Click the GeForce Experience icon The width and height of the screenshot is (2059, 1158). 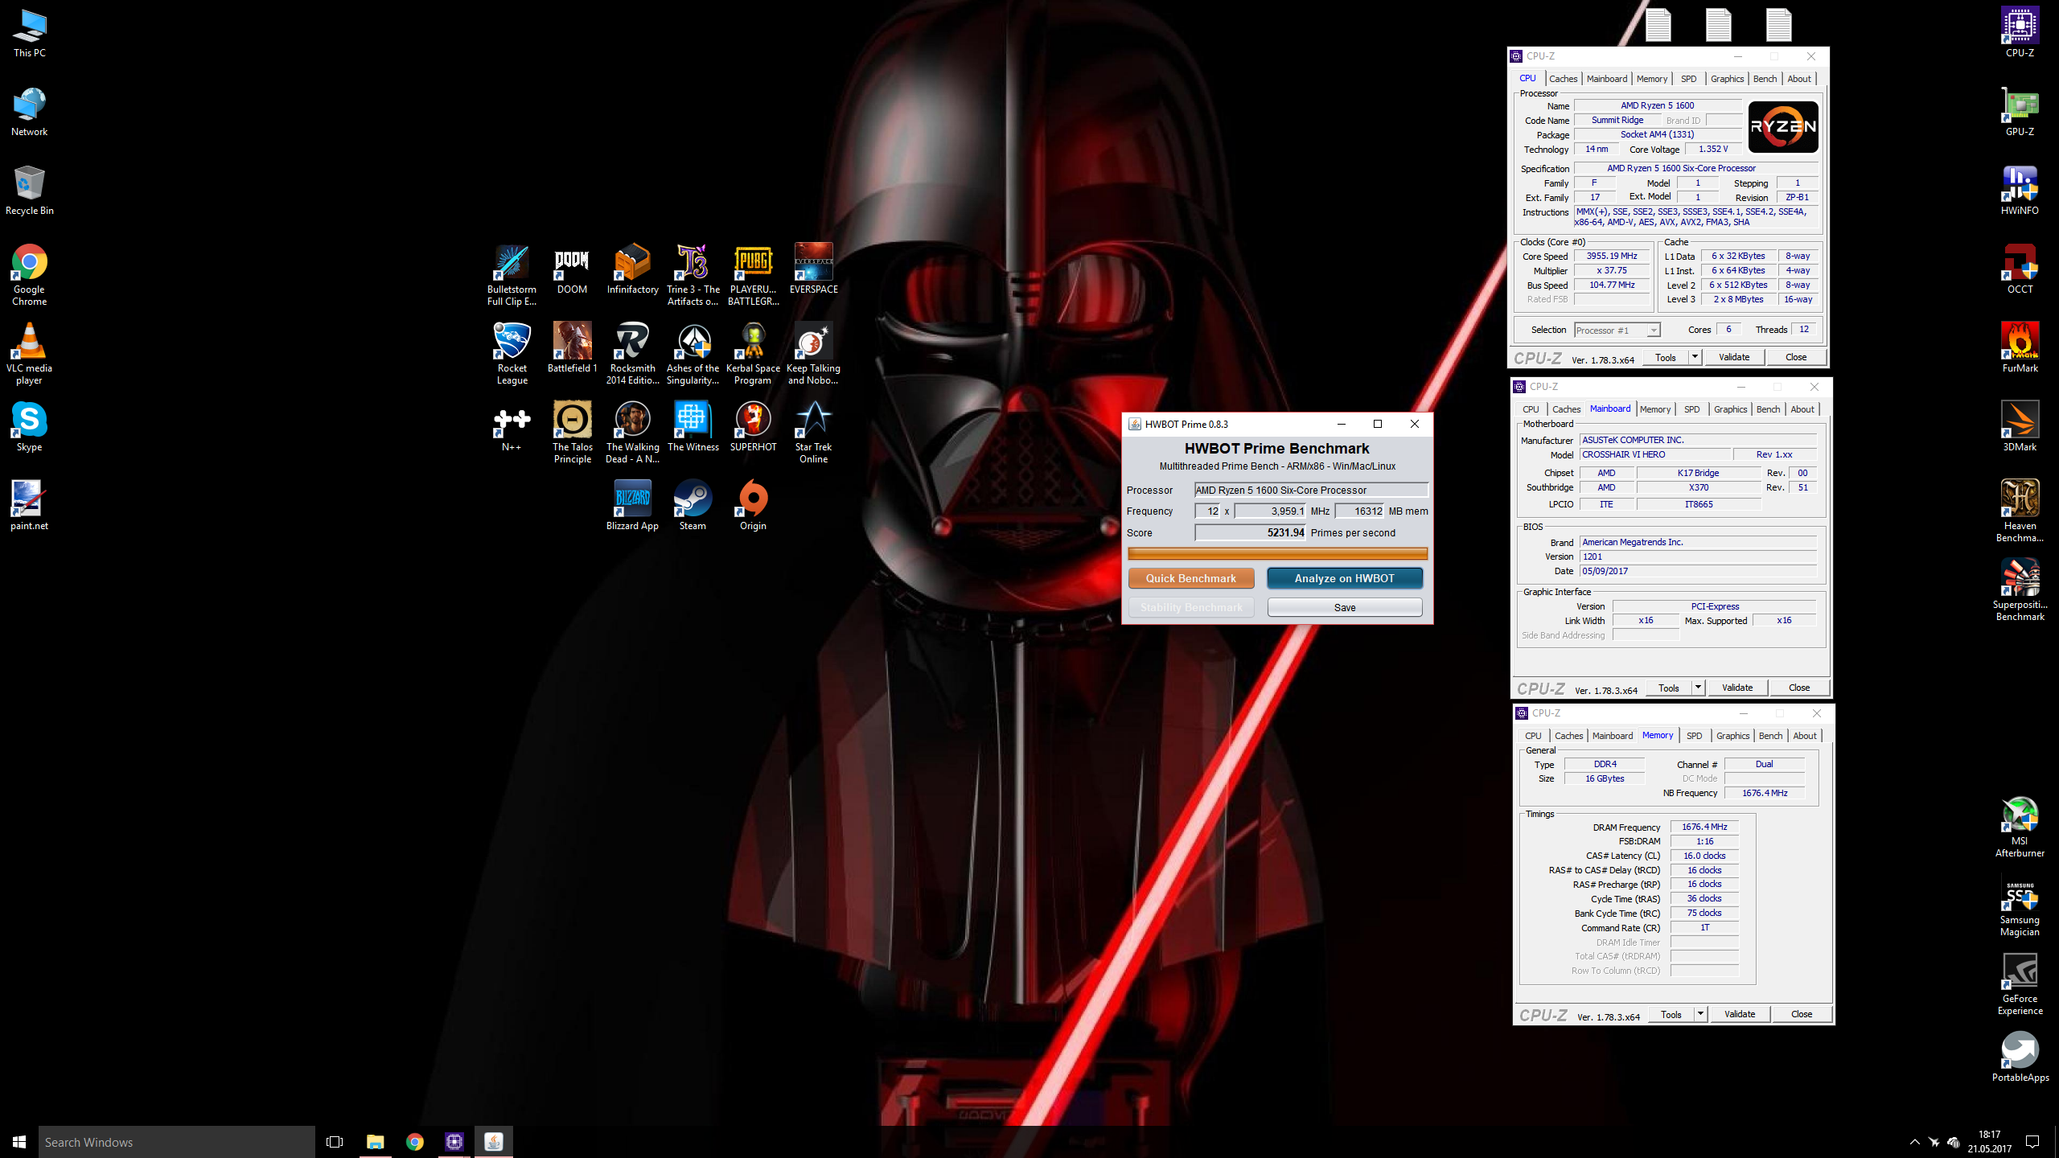[2020, 983]
